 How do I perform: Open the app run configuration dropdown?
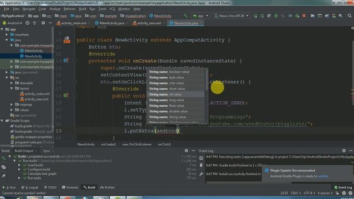[200, 16]
